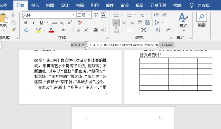The height and width of the screenshot is (129, 221).
Task: Toggle strikethrough text
Action: pyautogui.click(x=54, y=23)
